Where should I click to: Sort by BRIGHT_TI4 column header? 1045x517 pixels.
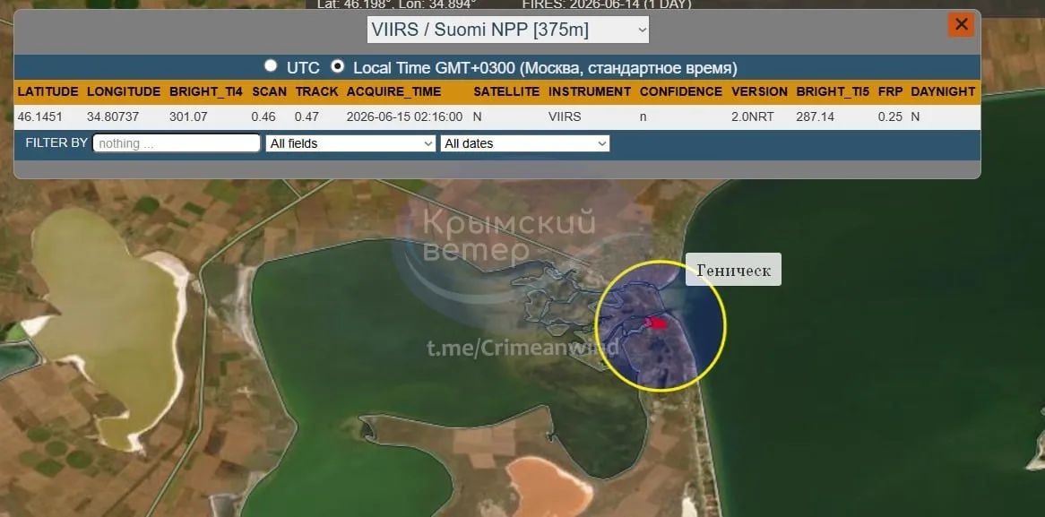[206, 92]
